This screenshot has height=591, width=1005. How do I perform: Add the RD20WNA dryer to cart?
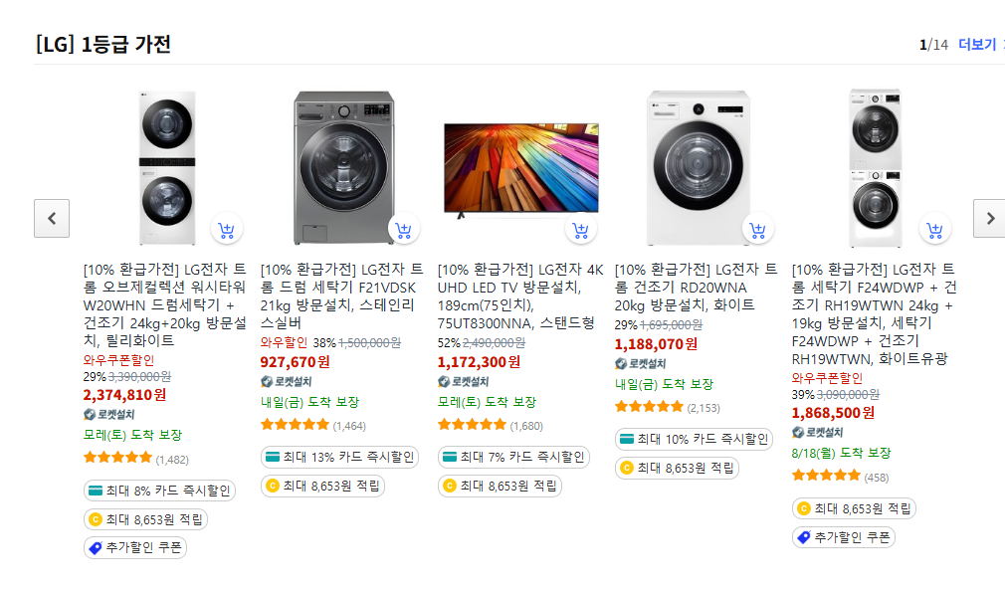click(758, 231)
